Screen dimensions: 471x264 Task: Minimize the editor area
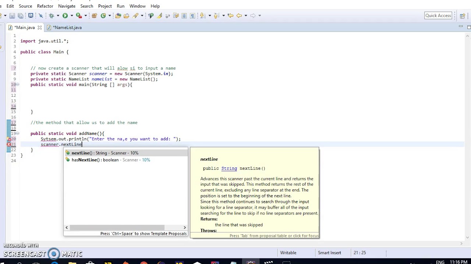click(x=461, y=27)
